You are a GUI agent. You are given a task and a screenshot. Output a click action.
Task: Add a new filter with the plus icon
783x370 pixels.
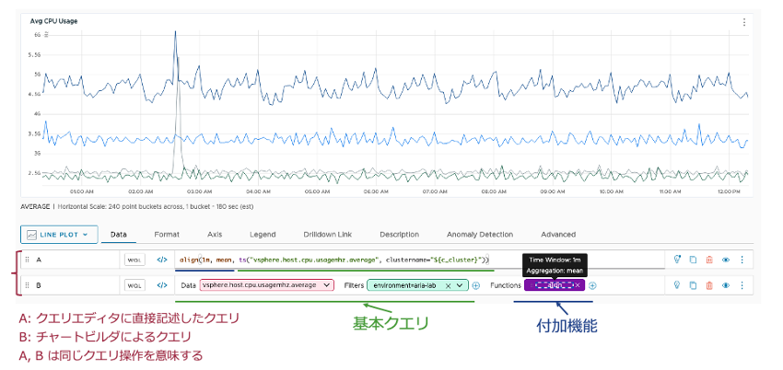476,285
